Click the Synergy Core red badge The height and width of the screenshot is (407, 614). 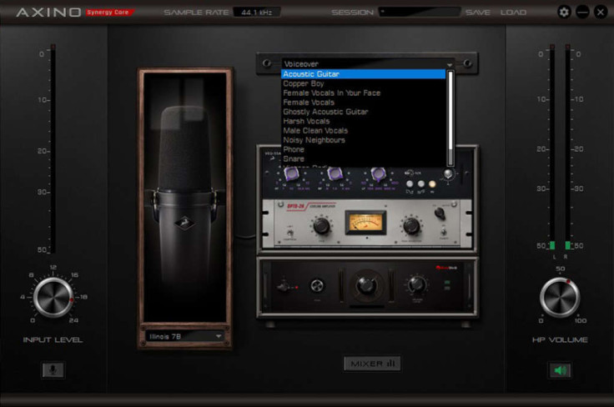click(109, 13)
